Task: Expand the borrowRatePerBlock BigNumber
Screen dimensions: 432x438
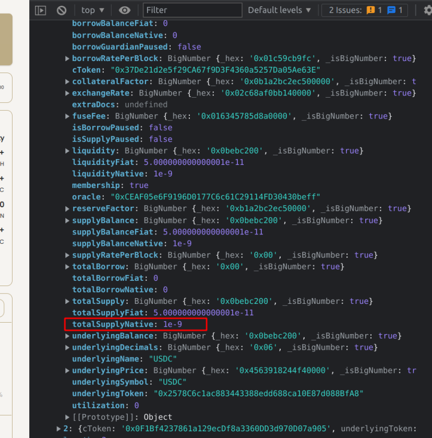Action: (67, 58)
